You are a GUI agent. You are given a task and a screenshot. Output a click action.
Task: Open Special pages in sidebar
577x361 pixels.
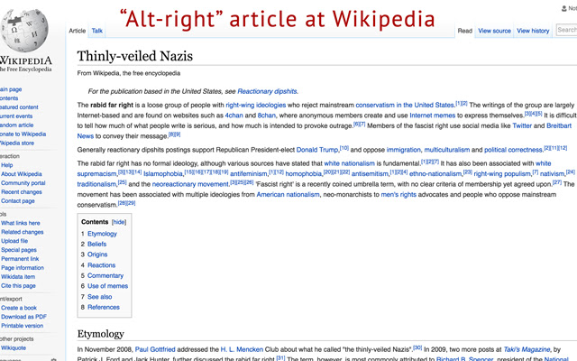[x=19, y=250]
